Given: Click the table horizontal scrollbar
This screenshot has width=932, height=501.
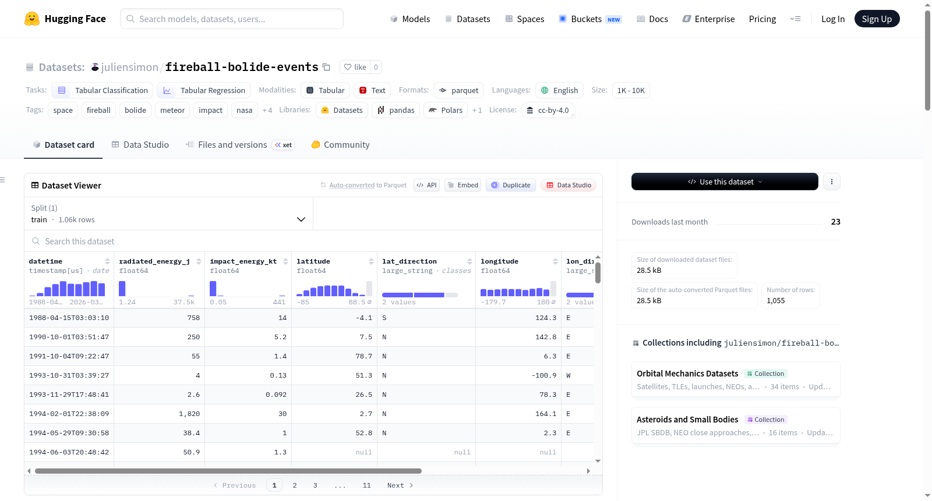Looking at the screenshot, I should point(228,471).
